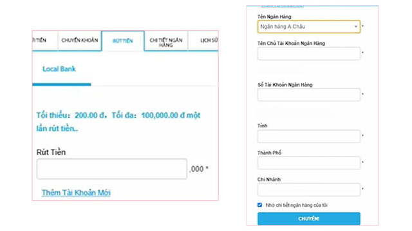The image size is (412, 231).
Task: Open the Chuyển Khoản tab
Action: (80, 40)
